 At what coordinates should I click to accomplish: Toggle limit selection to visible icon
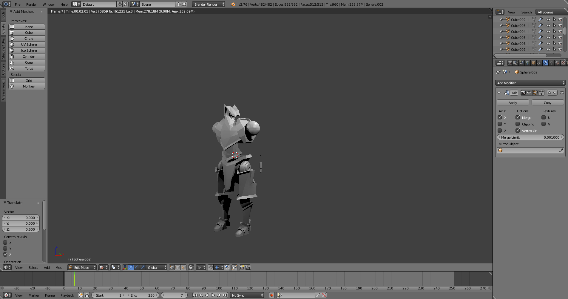[191, 268]
